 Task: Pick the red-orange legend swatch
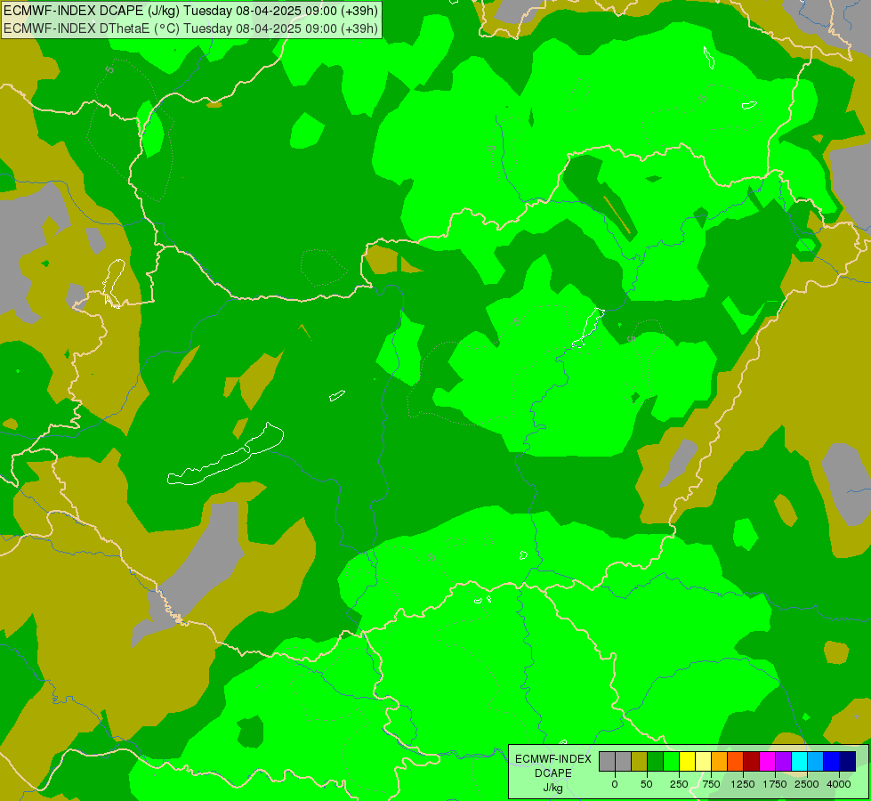[x=736, y=761]
